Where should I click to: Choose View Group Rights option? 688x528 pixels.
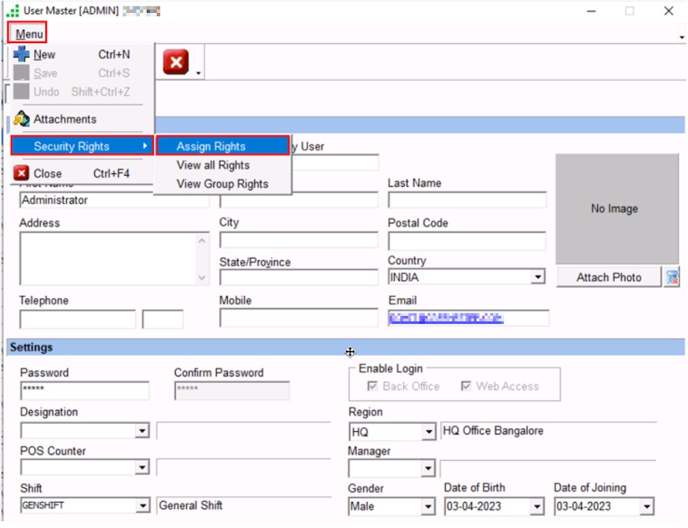point(222,184)
